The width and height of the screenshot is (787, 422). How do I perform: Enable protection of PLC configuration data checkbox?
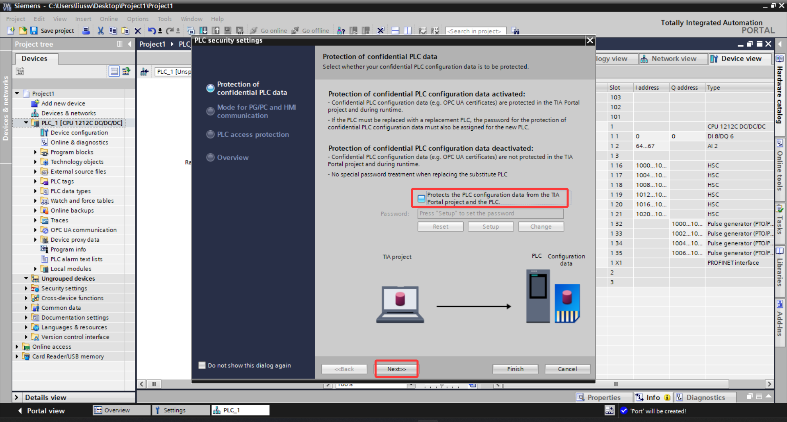421,199
